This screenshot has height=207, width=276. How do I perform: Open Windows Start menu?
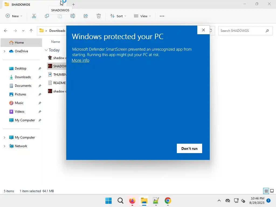[108, 201]
